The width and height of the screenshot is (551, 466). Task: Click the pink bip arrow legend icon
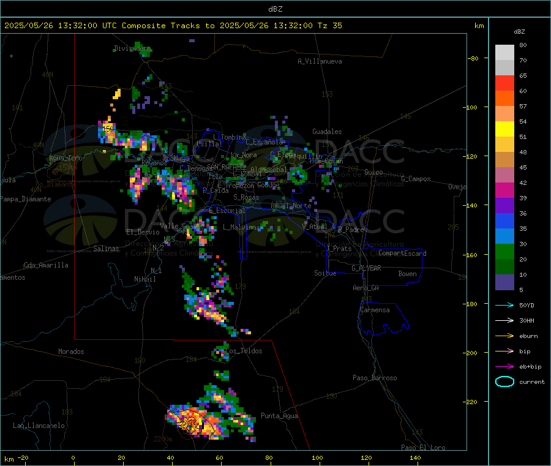tap(504, 351)
